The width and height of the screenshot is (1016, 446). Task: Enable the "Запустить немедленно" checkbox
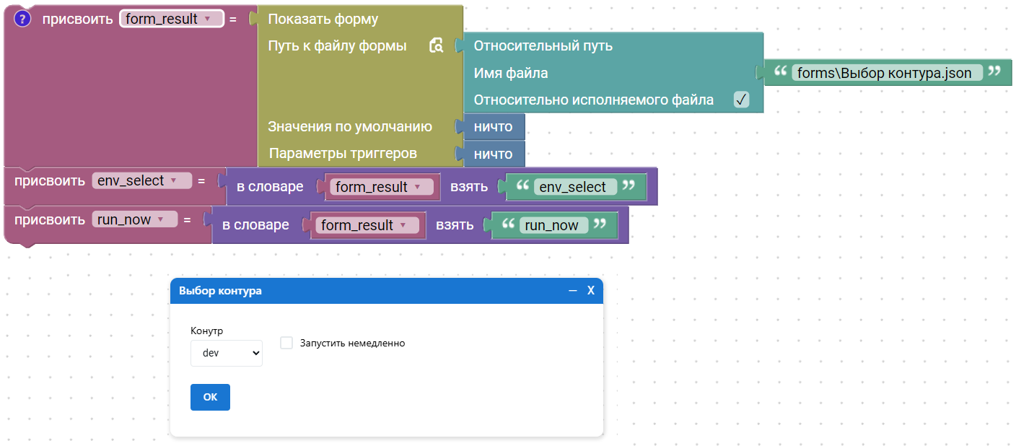286,344
